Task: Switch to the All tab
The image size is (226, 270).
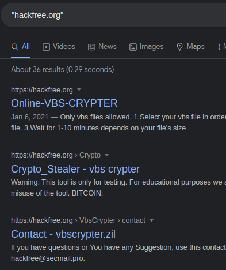Action: (21, 47)
